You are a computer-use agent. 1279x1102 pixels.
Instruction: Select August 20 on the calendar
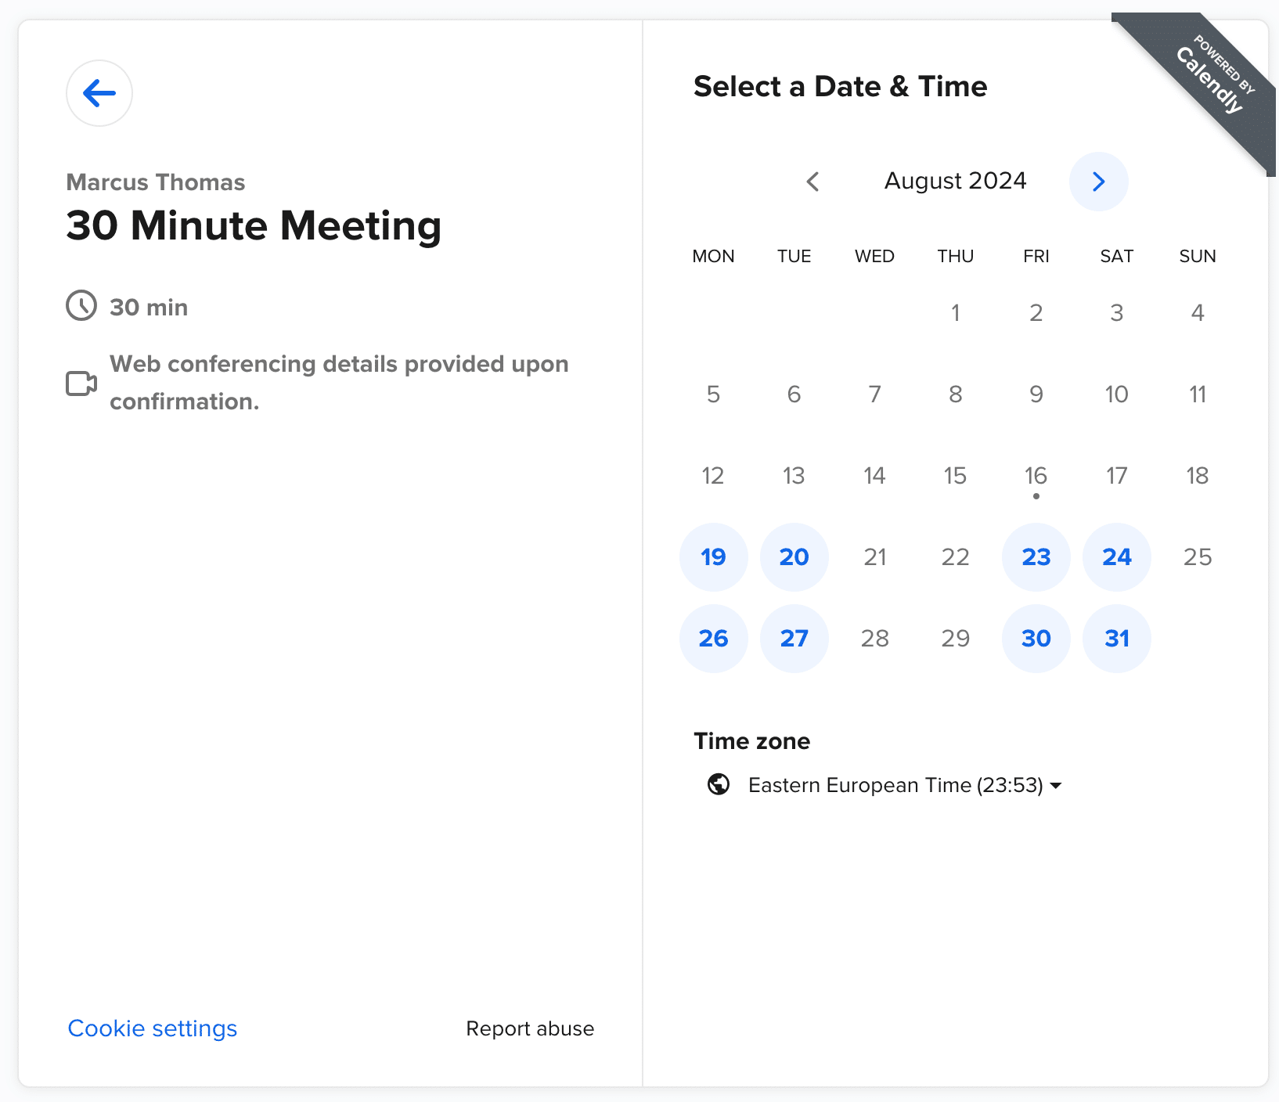tap(794, 557)
